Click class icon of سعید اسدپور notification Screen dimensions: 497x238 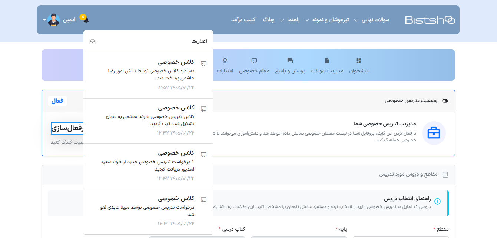click(x=203, y=154)
